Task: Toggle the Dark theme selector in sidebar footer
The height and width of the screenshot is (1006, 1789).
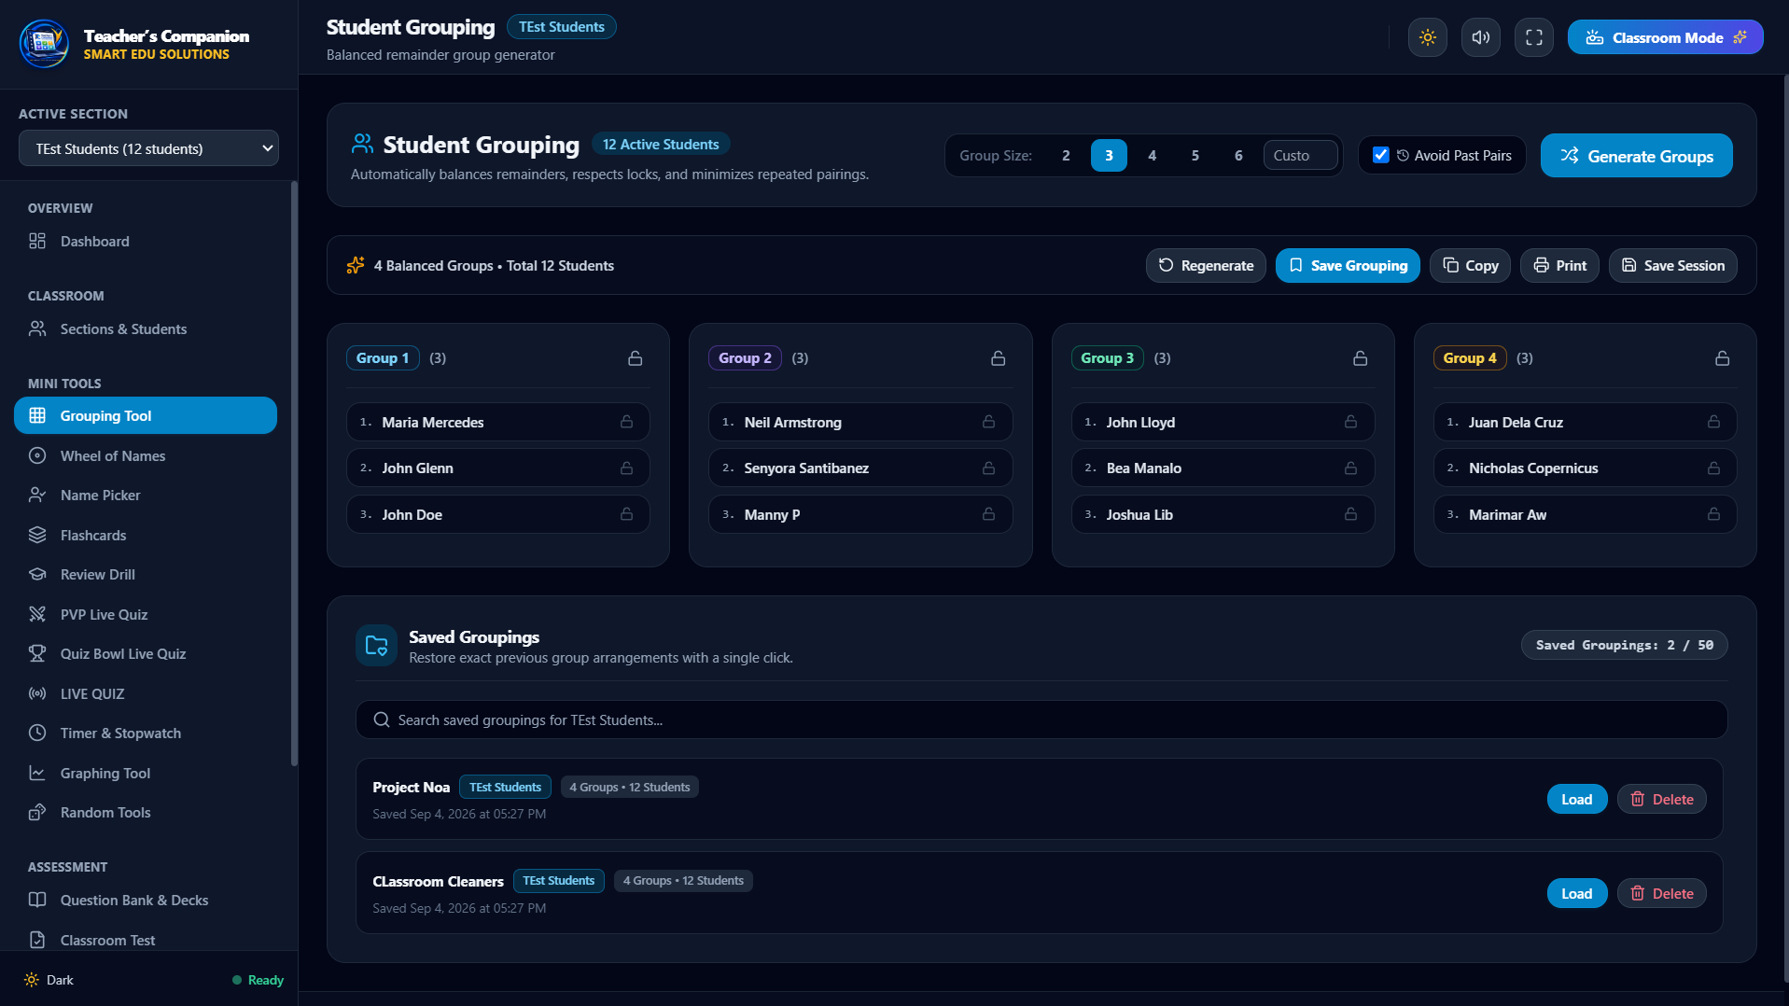Action: pyautogui.click(x=49, y=980)
